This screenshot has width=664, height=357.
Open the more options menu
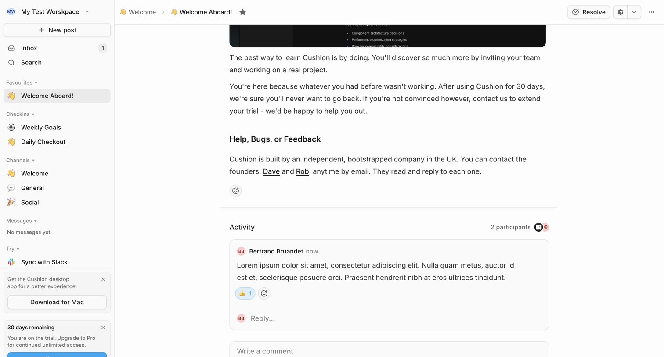[652, 12]
